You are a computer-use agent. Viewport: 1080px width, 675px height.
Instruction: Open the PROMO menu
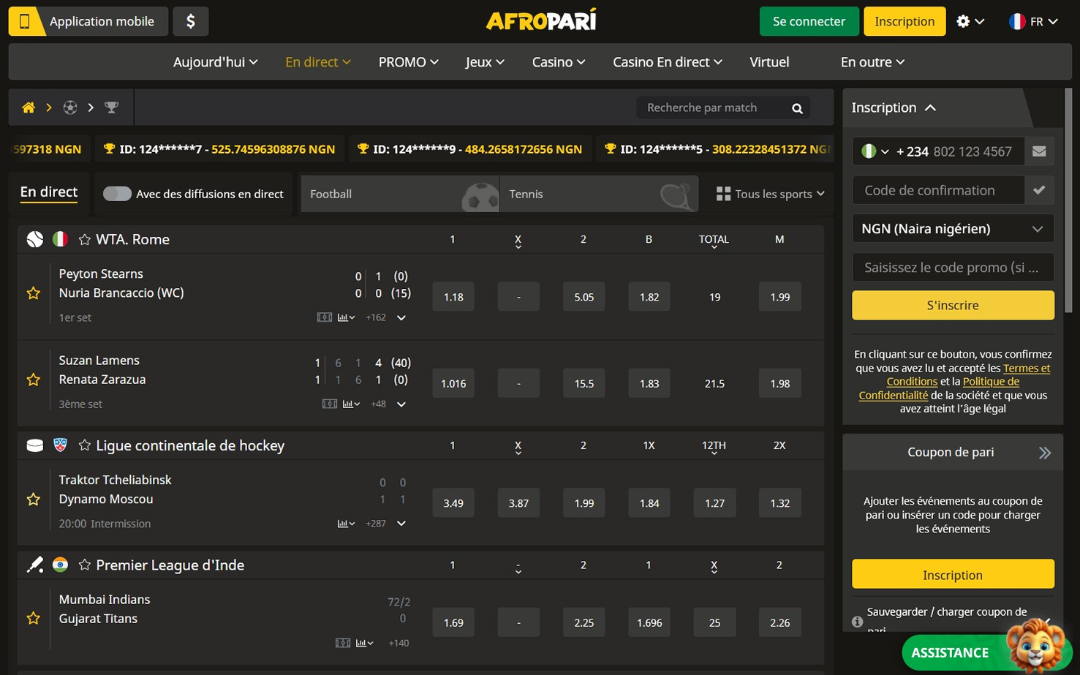click(x=408, y=62)
